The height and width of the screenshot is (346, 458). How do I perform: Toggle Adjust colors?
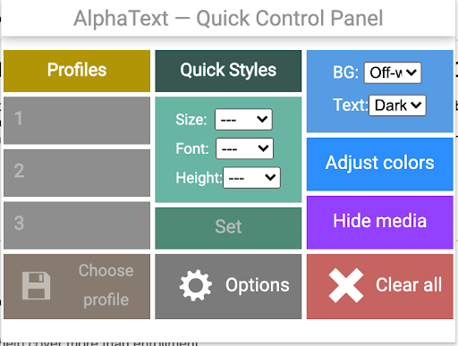380,164
